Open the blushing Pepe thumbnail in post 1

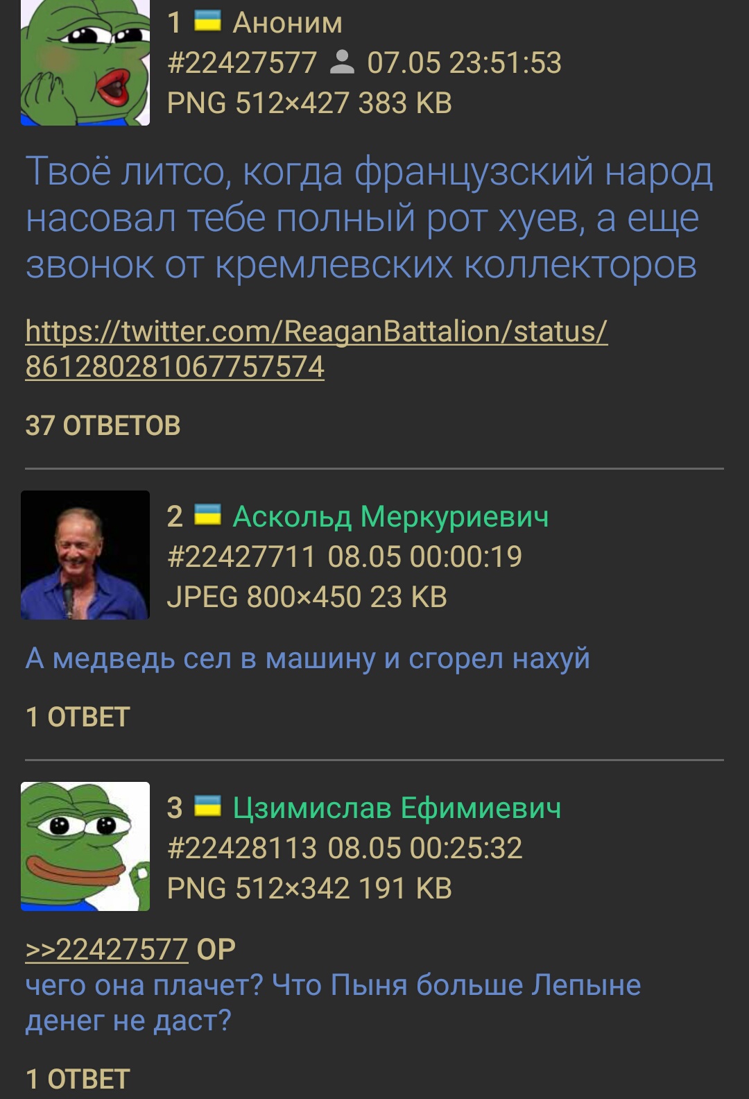(x=85, y=62)
